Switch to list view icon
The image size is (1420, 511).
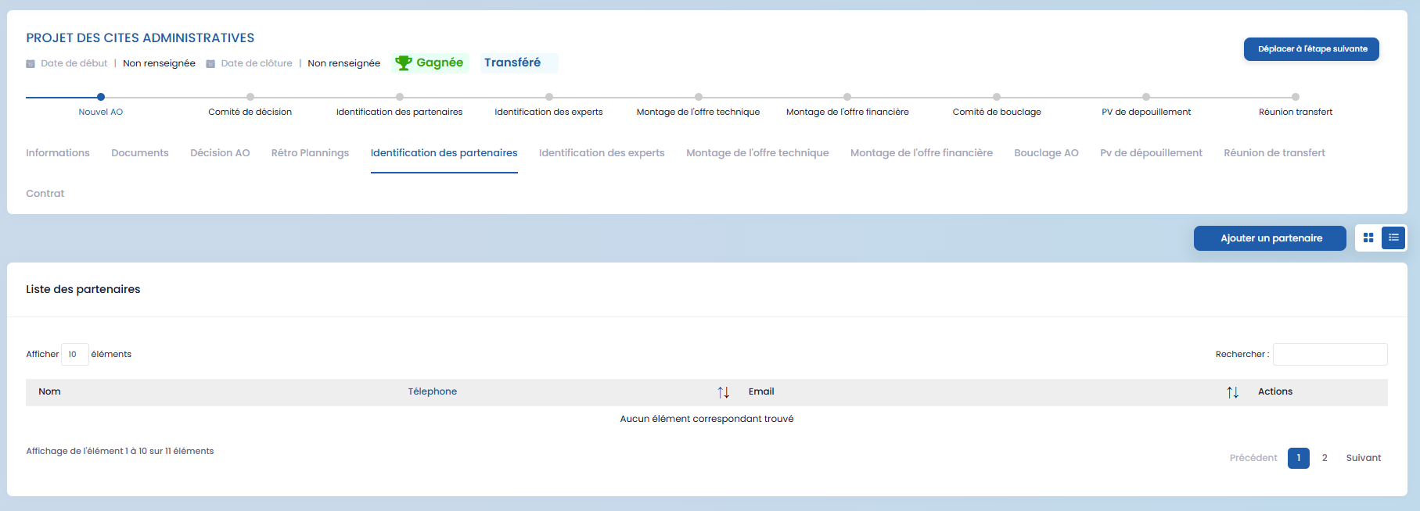click(x=1393, y=238)
